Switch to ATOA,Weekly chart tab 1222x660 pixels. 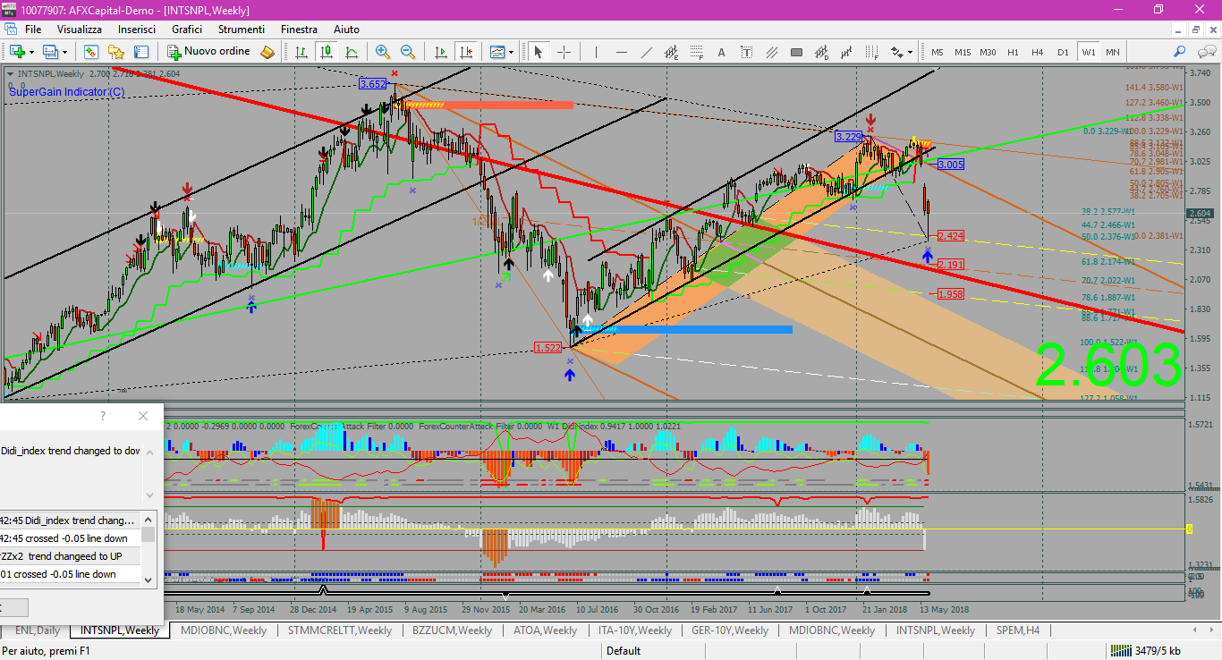click(545, 630)
